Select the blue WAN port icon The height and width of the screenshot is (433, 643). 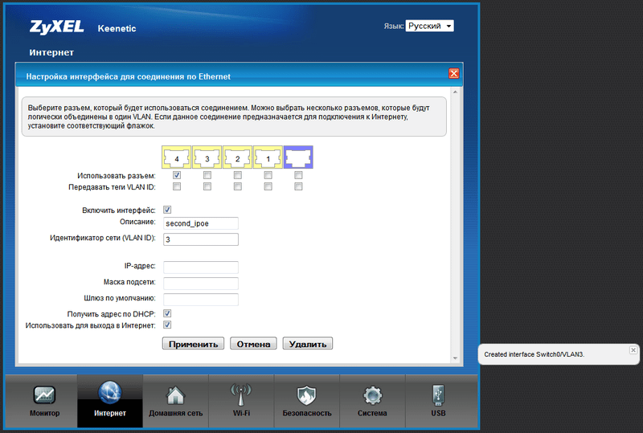coord(298,157)
